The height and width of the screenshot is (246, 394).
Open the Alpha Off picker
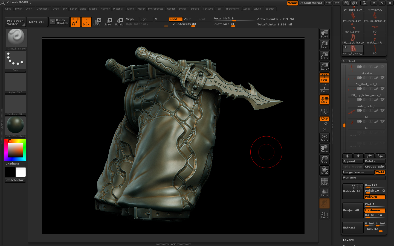16,83
